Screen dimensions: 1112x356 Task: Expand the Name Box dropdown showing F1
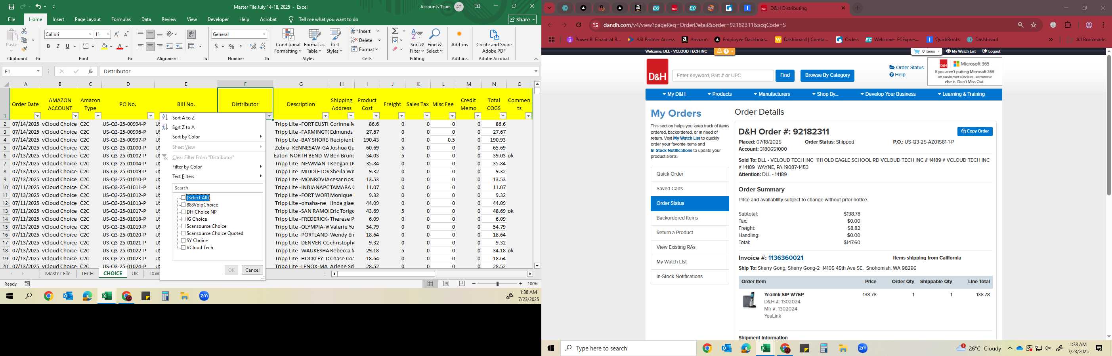38,71
